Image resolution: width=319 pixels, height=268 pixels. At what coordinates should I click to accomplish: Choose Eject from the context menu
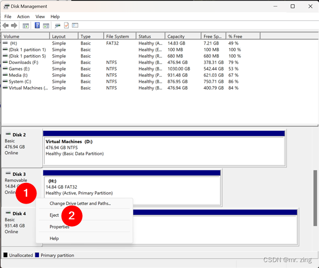coord(84,215)
